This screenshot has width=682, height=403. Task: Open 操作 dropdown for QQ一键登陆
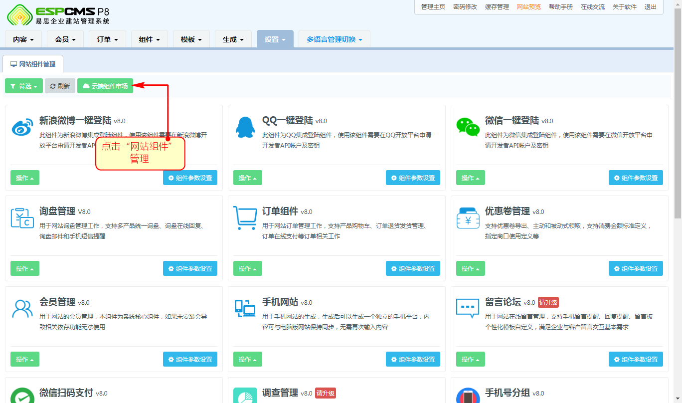248,178
